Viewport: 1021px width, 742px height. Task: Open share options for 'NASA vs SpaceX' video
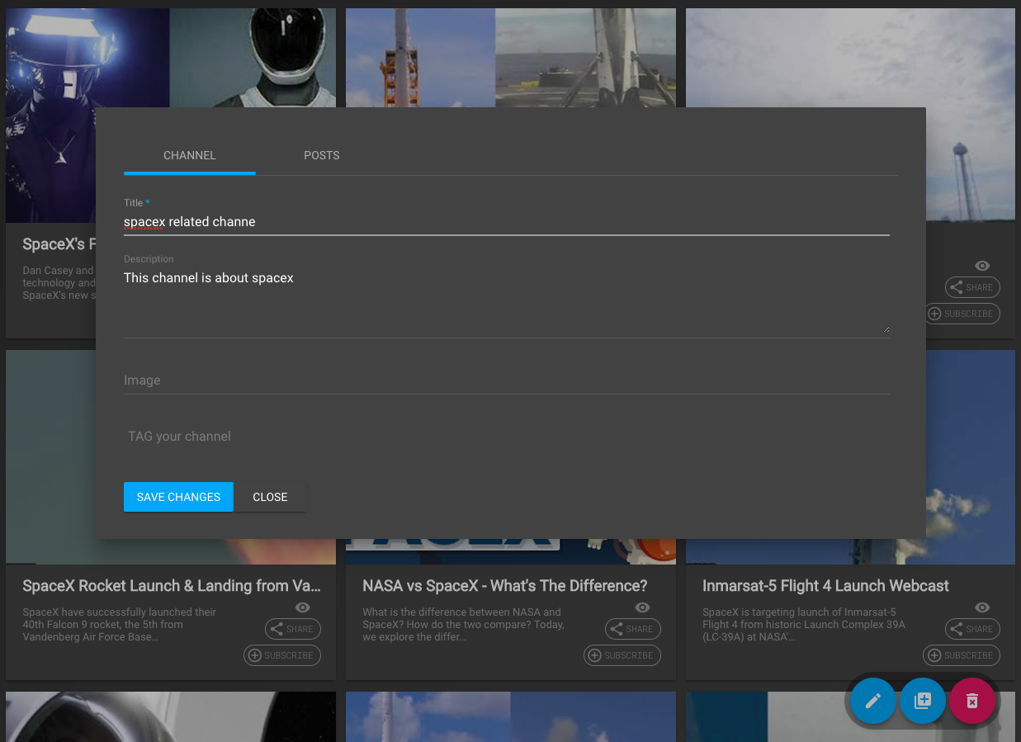point(632,629)
